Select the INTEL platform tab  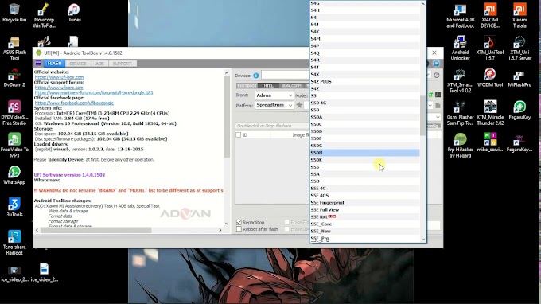point(268,86)
